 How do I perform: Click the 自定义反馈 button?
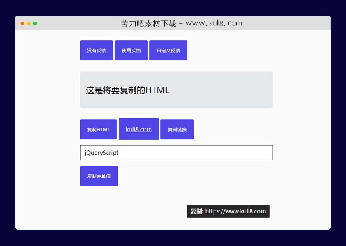[x=168, y=50]
